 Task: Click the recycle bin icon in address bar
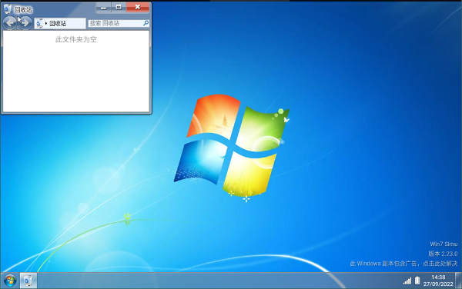39,23
